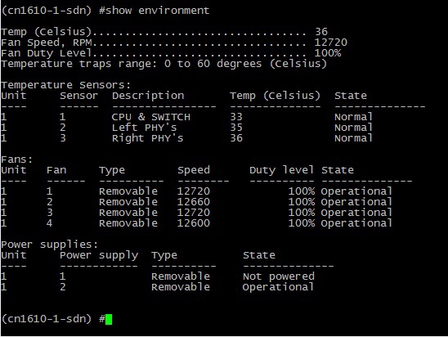This screenshot has width=448, height=337.
Task: Select the Temp (Celsius) value 36
Action: pyautogui.click(x=321, y=32)
